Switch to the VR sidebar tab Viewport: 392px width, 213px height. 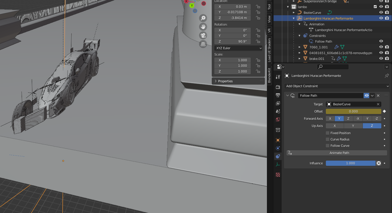pyautogui.click(x=269, y=30)
